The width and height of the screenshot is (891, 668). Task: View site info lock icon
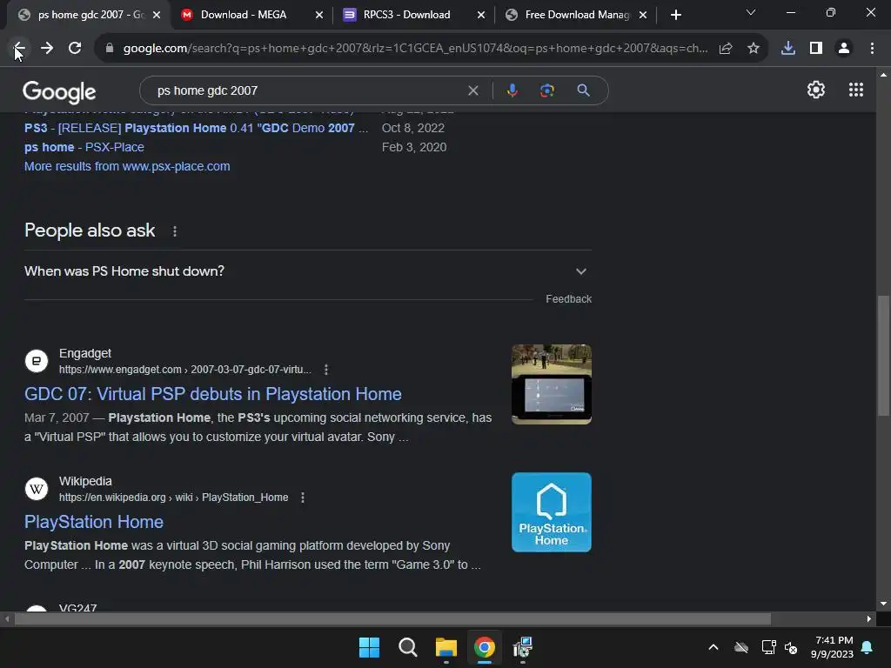tap(110, 49)
